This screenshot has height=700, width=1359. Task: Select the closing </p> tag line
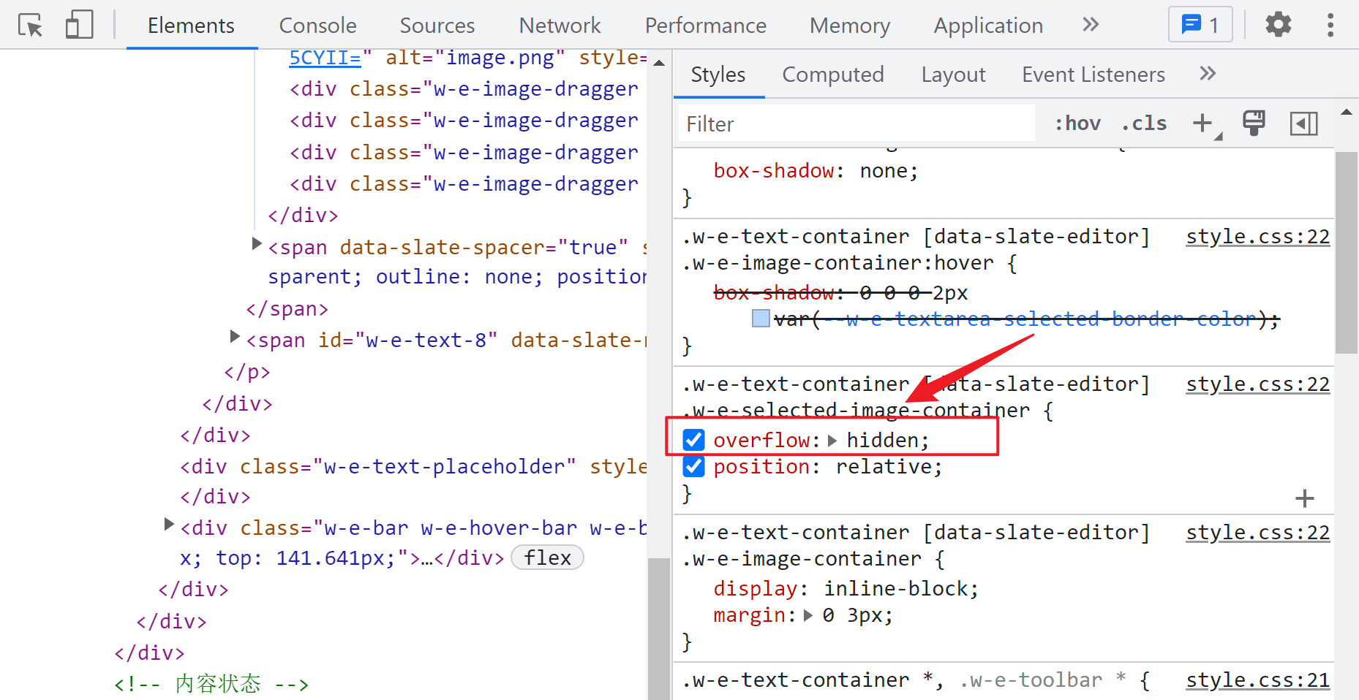click(x=247, y=372)
